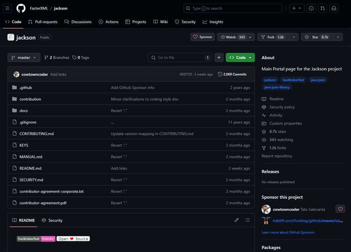This screenshot has height=252, width=351.
Task: Click the java-json topic tag
Action: pos(318,80)
